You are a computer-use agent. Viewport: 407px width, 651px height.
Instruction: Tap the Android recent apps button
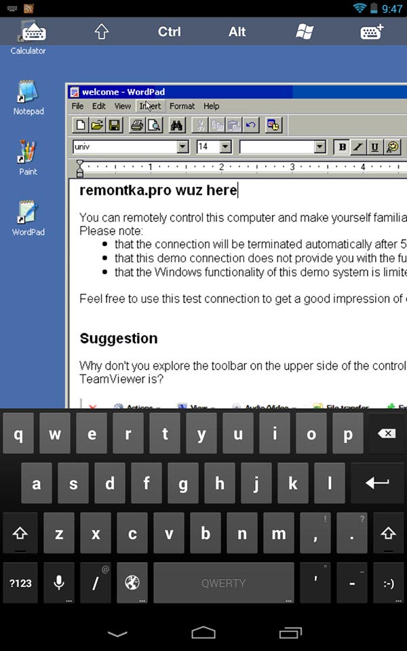pos(290,633)
